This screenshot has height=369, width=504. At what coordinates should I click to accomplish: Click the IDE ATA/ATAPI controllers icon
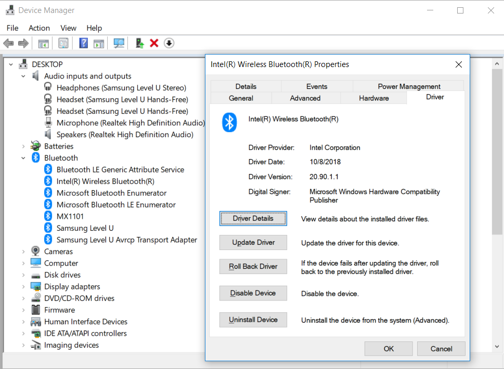[36, 333]
